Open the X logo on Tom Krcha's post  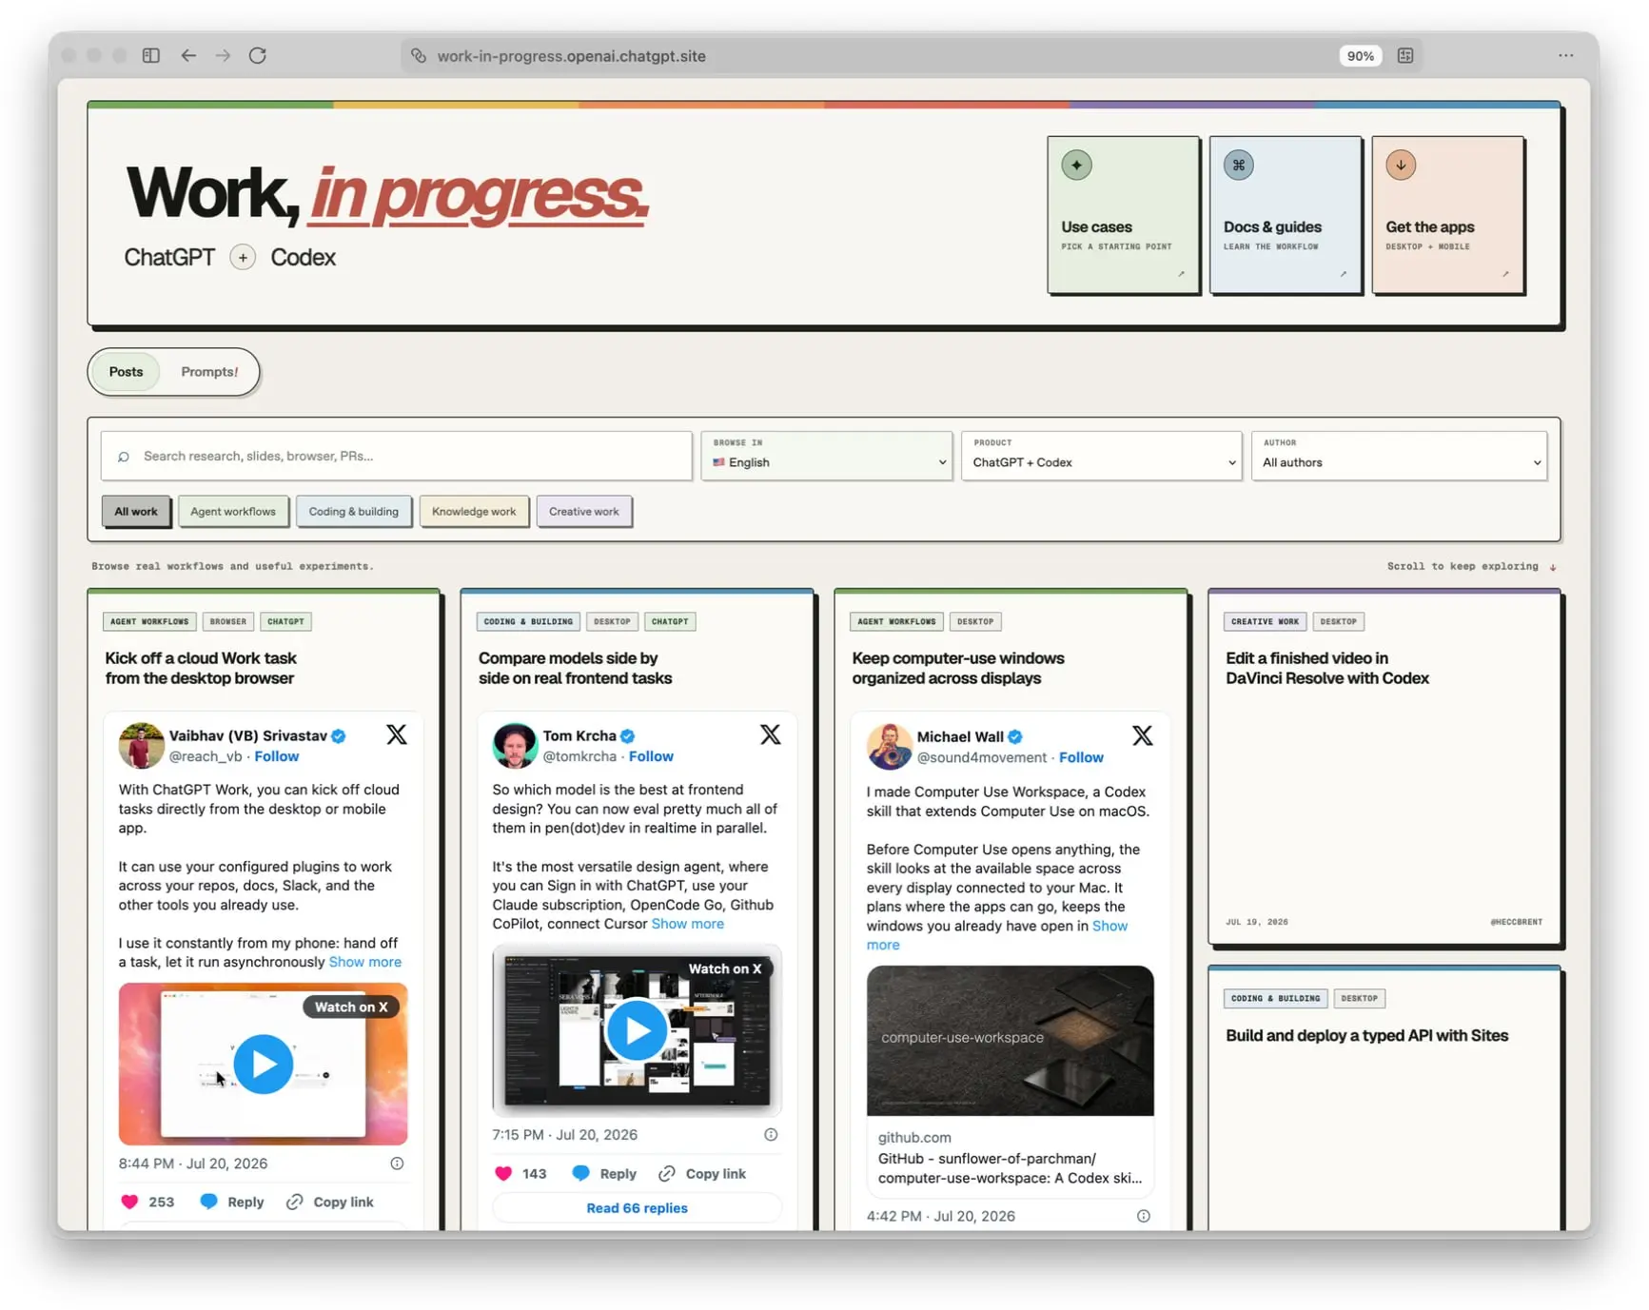771,734
